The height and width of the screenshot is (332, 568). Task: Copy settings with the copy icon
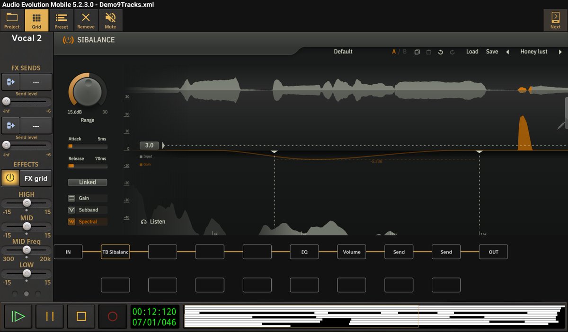pos(417,52)
